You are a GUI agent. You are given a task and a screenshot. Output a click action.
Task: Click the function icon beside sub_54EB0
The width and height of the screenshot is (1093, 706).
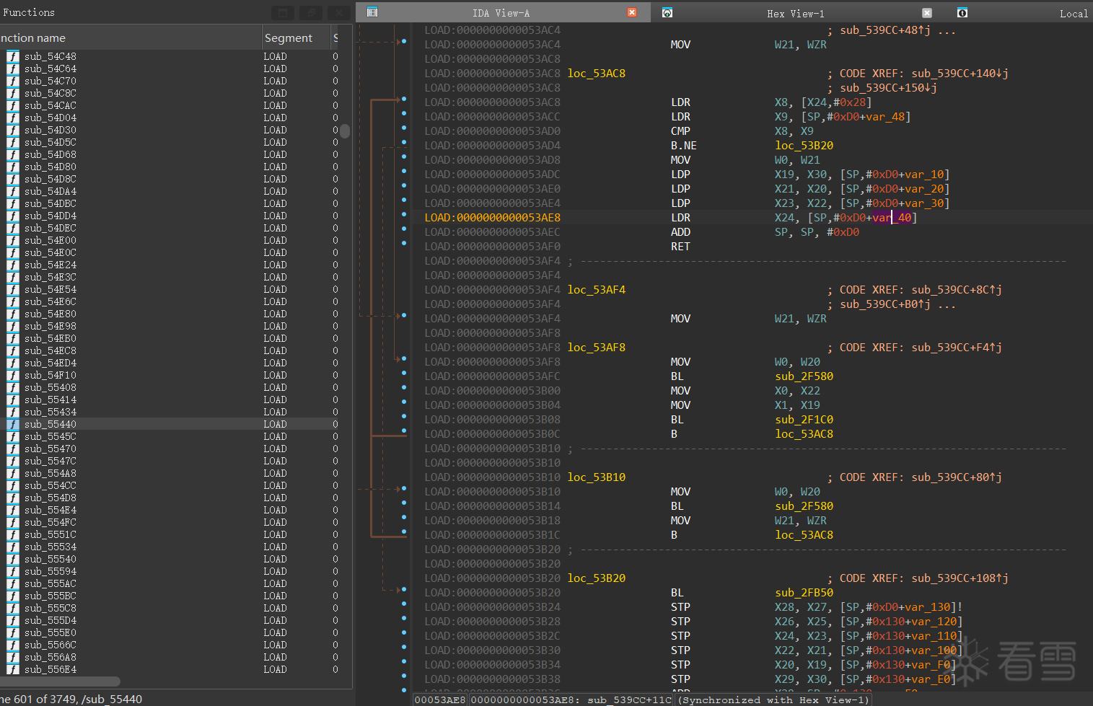[x=13, y=338]
